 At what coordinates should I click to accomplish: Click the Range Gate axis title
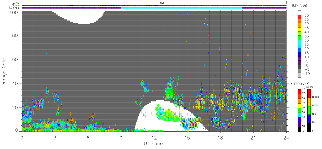(x=4, y=71)
